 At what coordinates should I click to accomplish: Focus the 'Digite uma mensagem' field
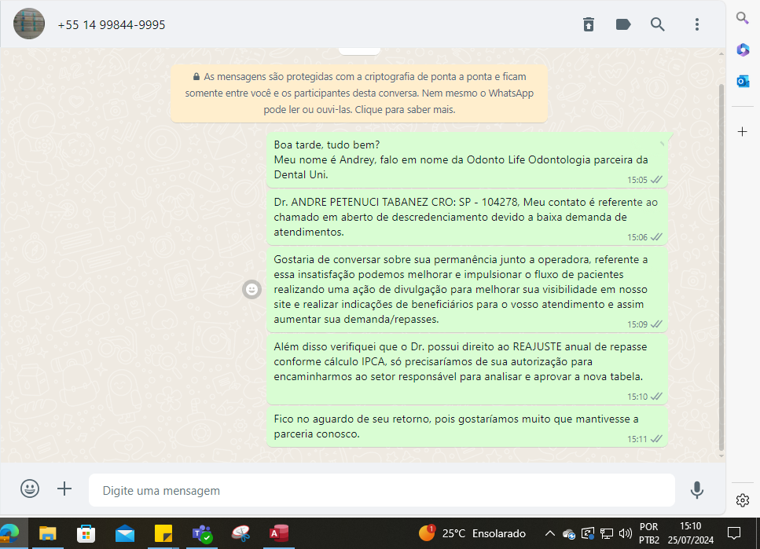click(382, 490)
